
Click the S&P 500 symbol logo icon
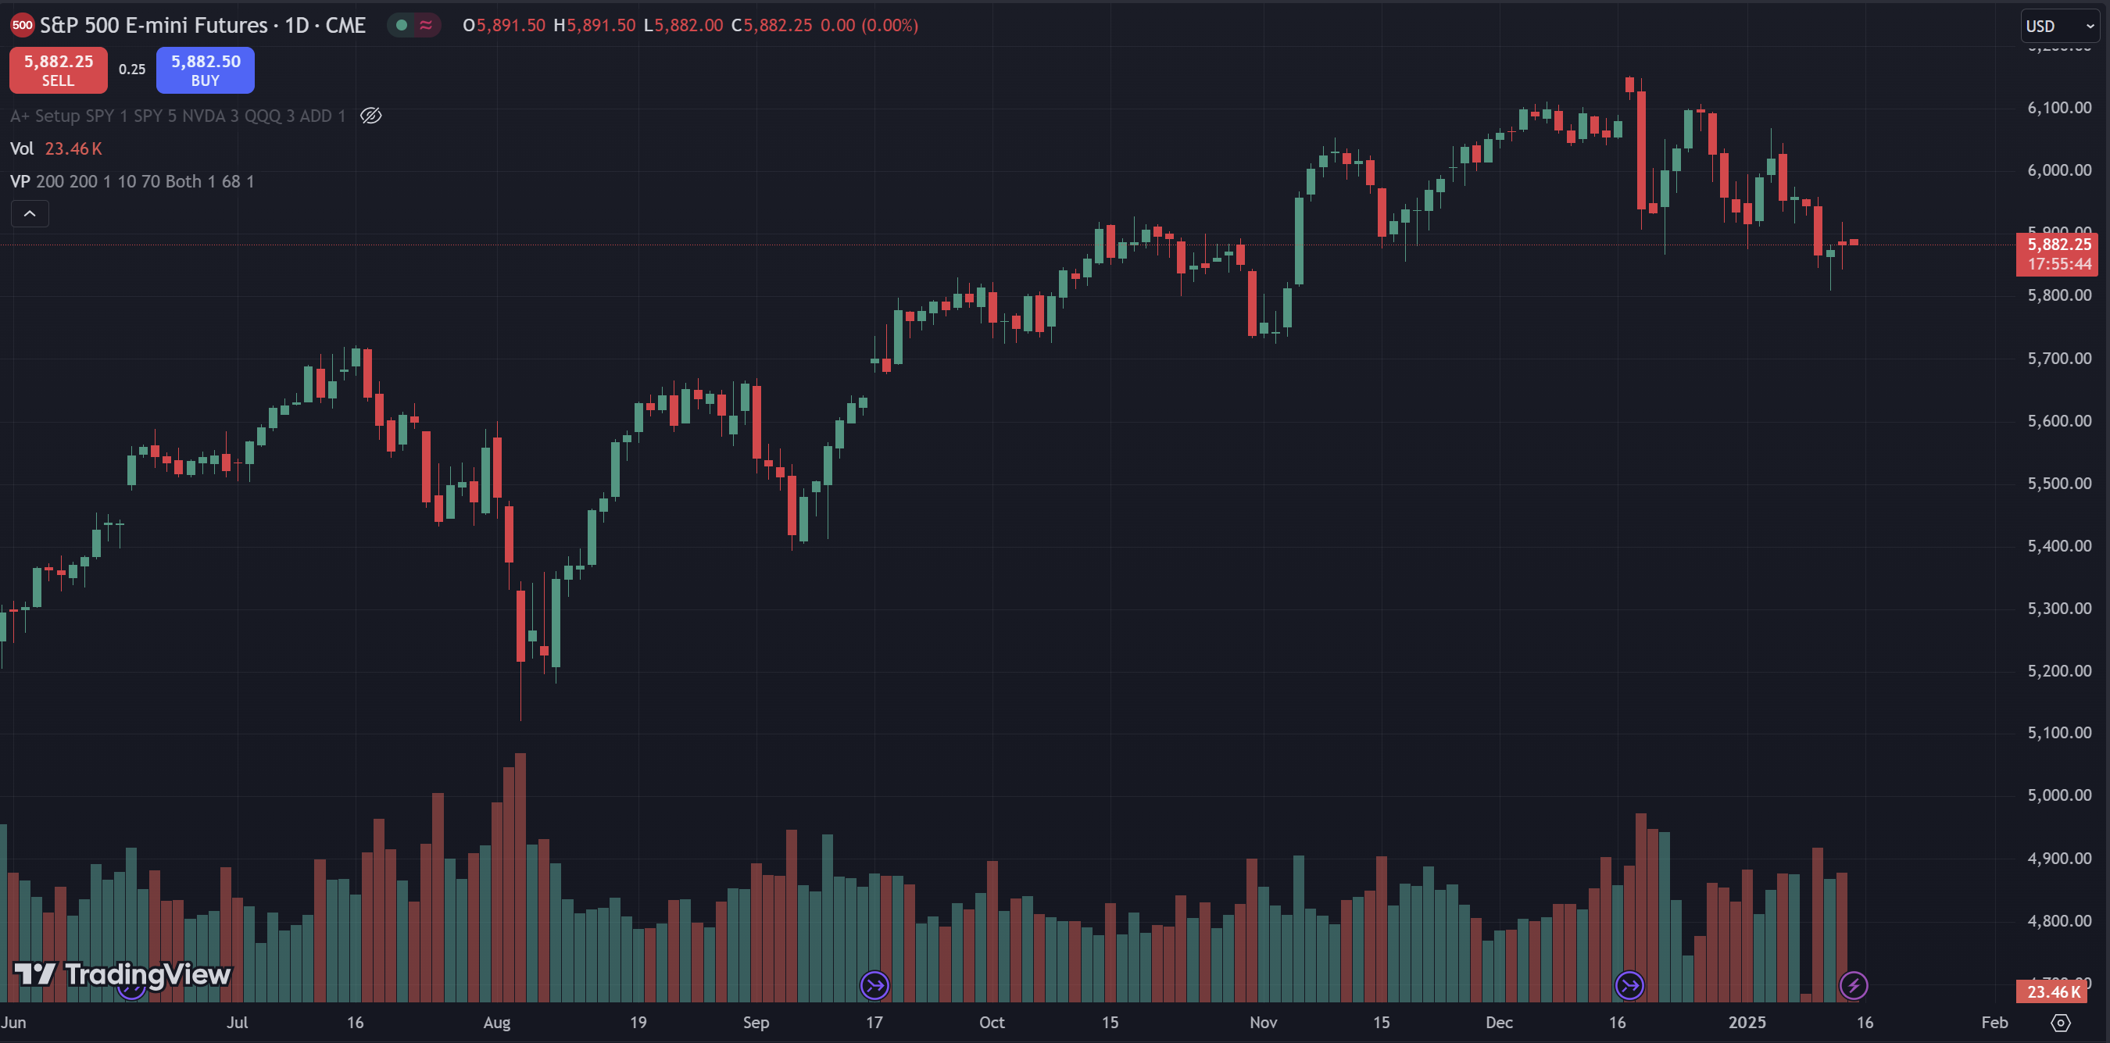point(22,25)
